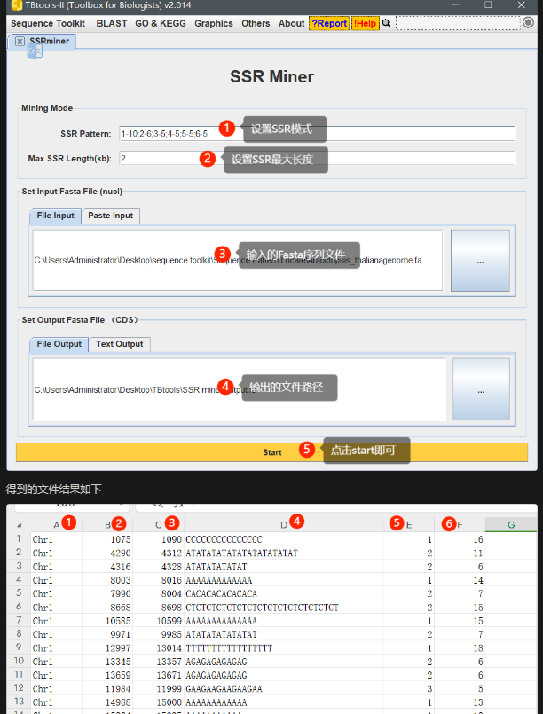Click the search magnifier icon in menu bar

(387, 23)
